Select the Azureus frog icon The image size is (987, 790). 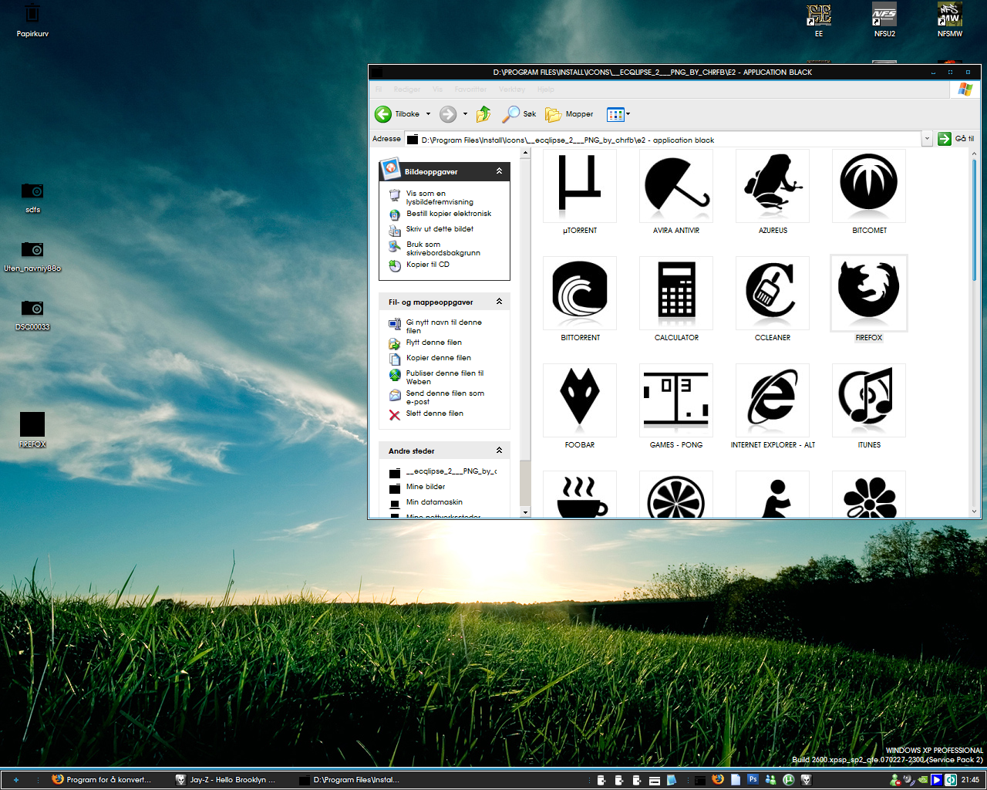[x=773, y=186]
